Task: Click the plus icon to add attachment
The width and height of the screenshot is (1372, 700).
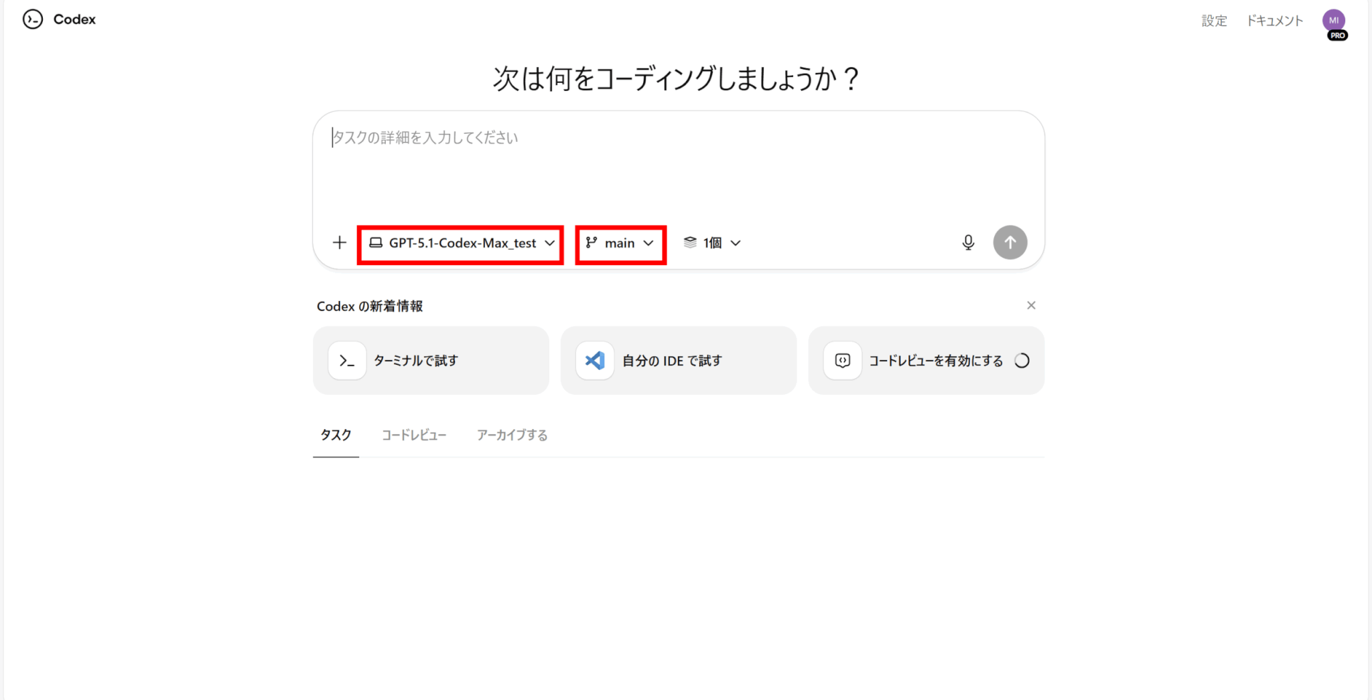Action: [340, 242]
